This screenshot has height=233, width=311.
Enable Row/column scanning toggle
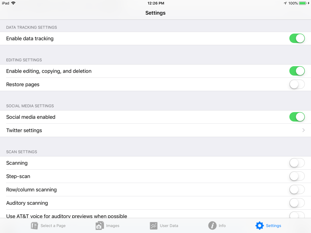pyautogui.click(x=297, y=190)
